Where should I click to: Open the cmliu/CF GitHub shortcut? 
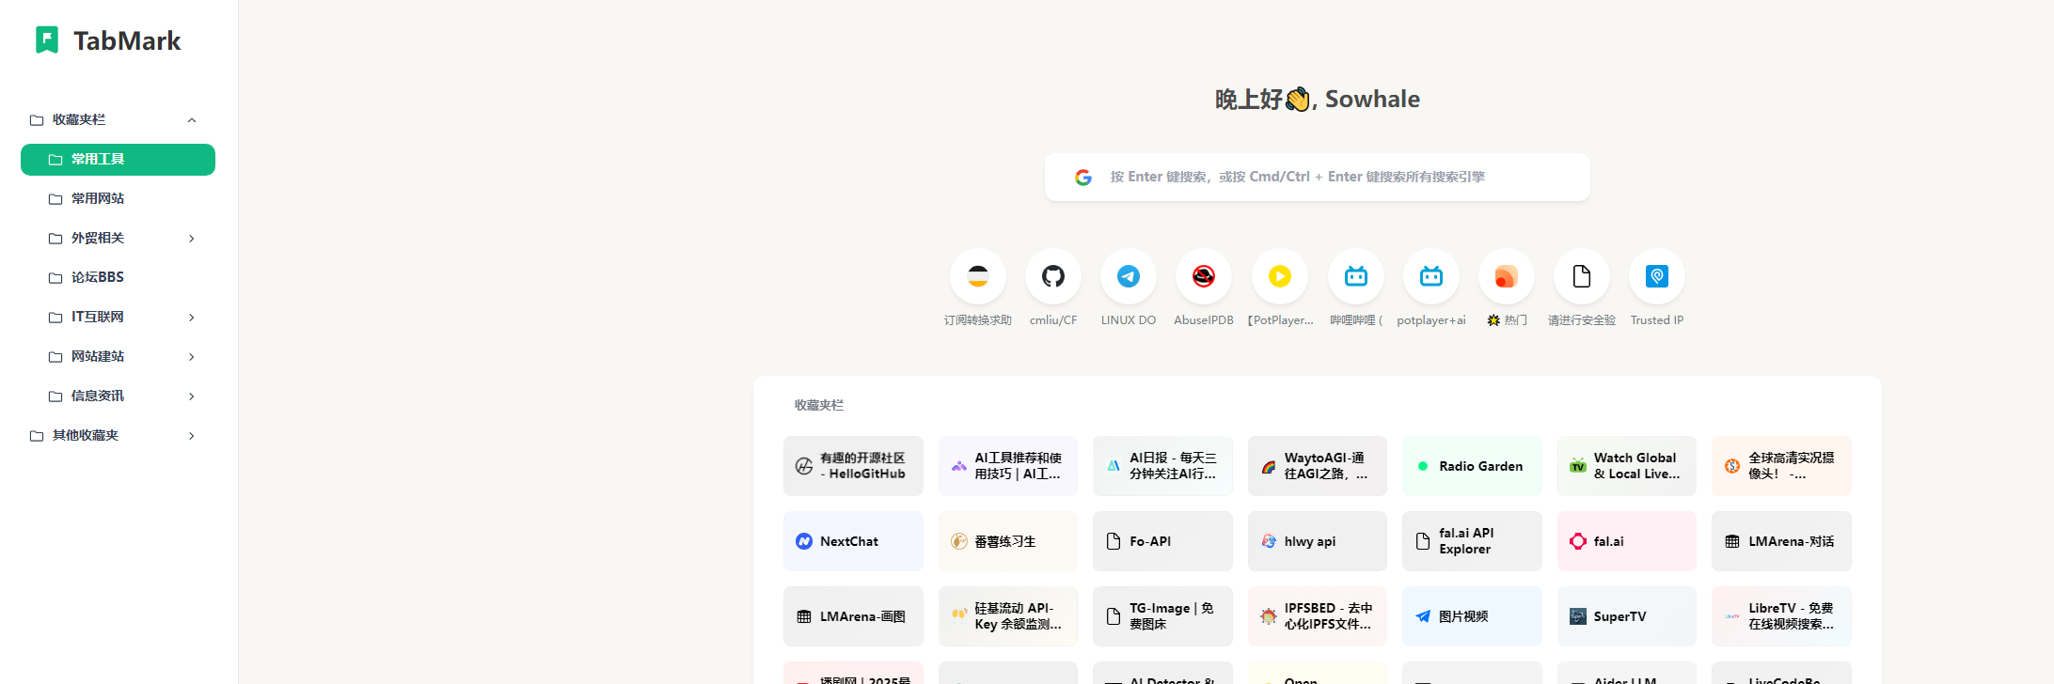(1053, 276)
